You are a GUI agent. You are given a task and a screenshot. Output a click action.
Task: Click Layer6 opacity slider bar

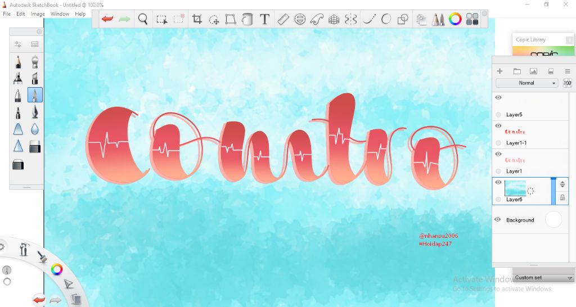553,191
